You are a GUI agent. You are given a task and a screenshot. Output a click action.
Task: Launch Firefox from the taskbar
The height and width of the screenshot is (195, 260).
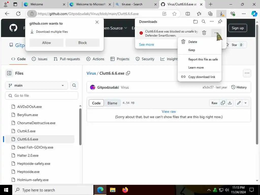[x=125, y=190]
